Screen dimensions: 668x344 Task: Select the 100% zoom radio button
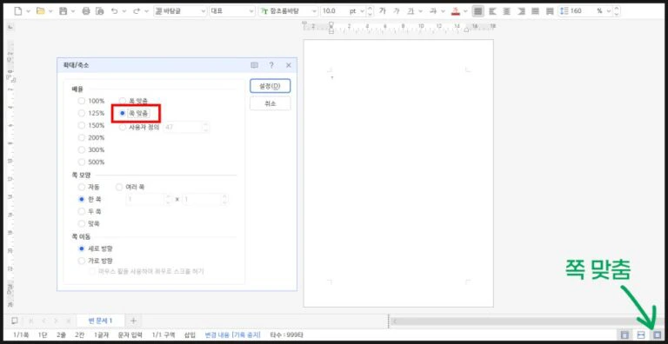click(x=82, y=101)
